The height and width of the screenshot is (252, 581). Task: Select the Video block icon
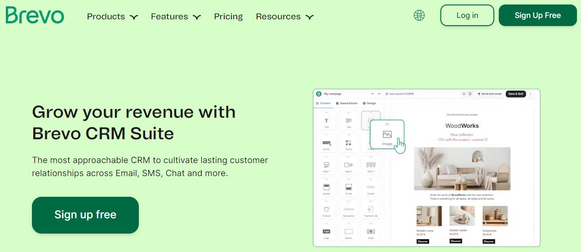[x=371, y=232]
